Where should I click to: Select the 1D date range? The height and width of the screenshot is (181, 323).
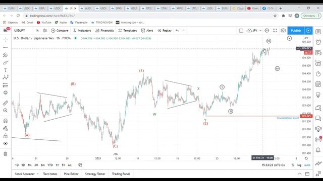pyautogui.click(x=17, y=165)
